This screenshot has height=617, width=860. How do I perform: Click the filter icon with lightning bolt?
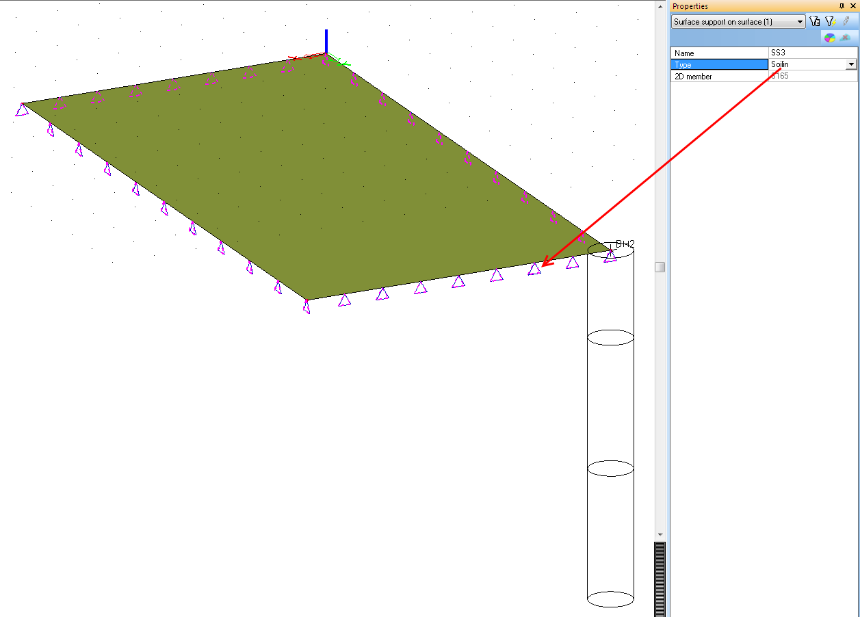(830, 22)
